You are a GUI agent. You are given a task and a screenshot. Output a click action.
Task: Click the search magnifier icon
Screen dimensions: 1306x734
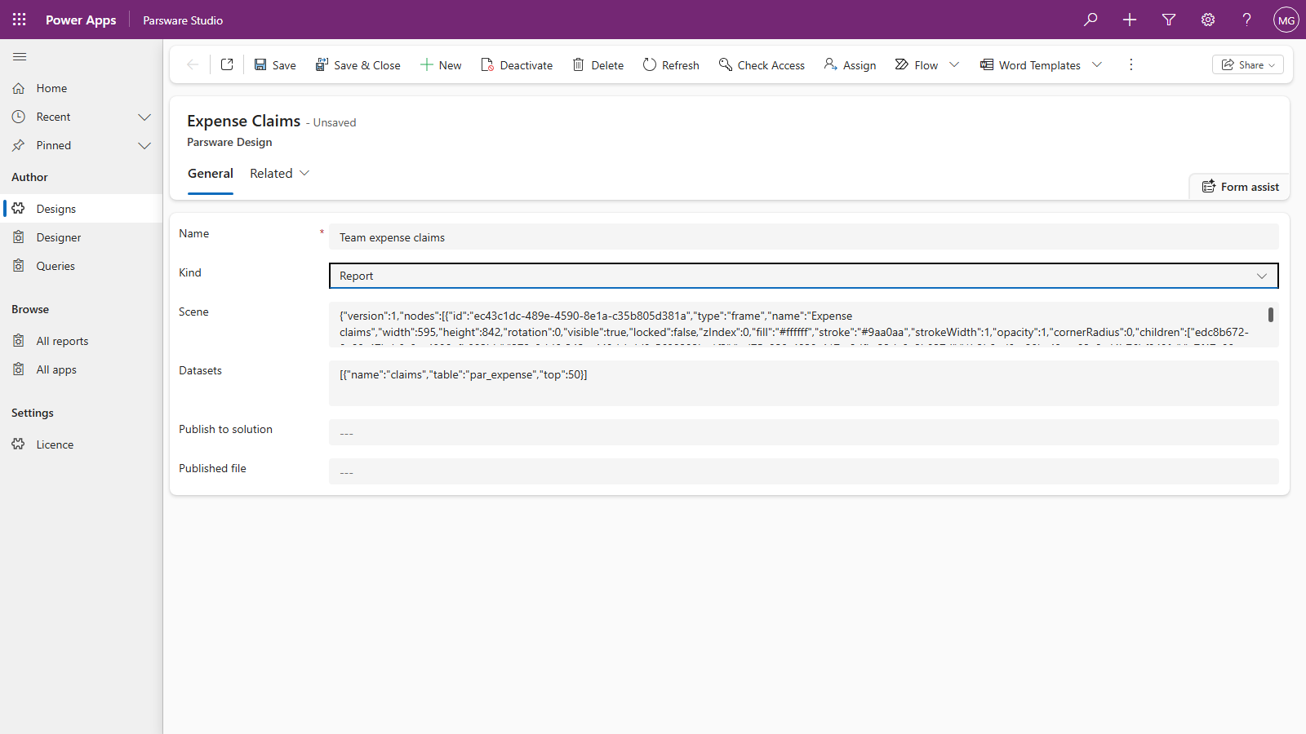tap(1091, 20)
